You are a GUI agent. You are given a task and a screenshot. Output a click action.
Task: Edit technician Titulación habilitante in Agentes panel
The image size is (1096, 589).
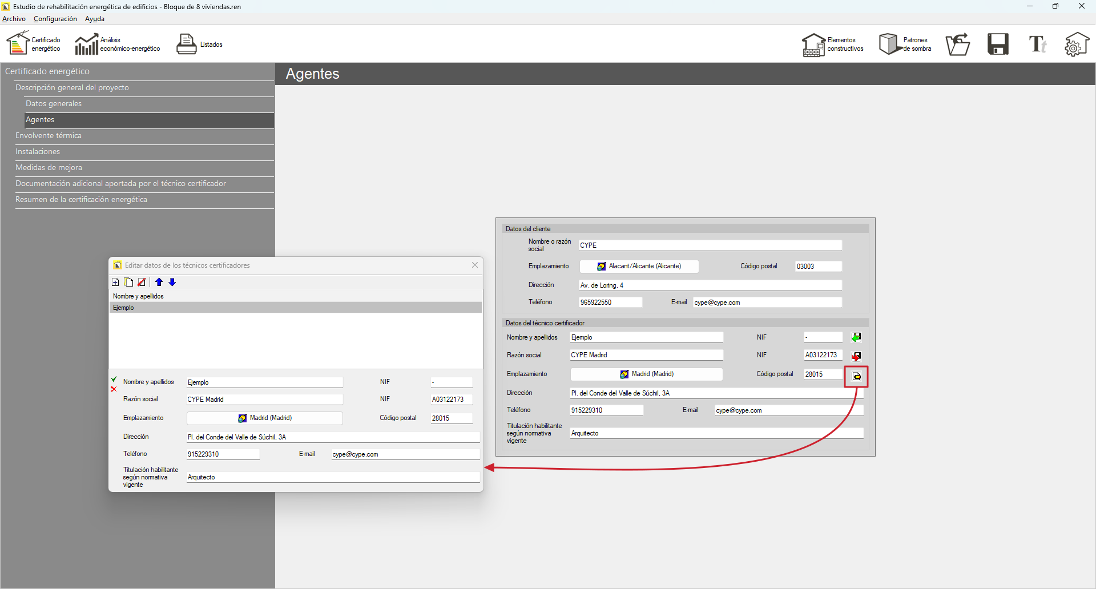click(x=717, y=433)
